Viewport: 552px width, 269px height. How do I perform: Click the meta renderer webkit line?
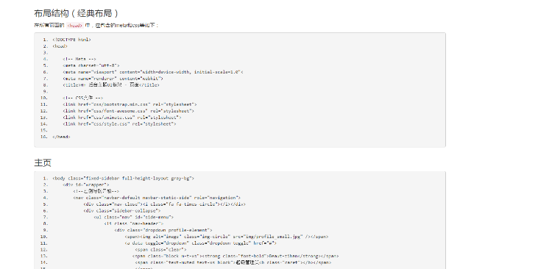point(113,79)
